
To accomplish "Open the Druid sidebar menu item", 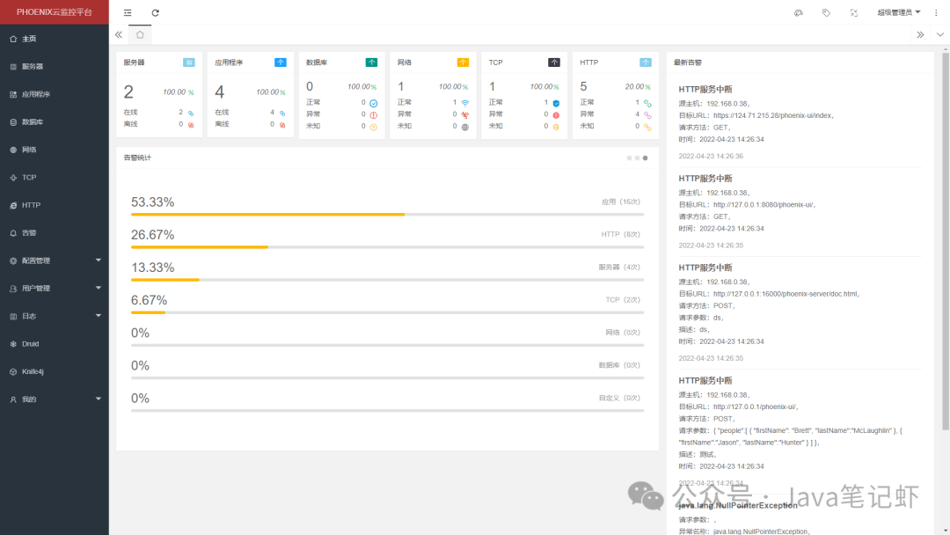I will tap(55, 344).
